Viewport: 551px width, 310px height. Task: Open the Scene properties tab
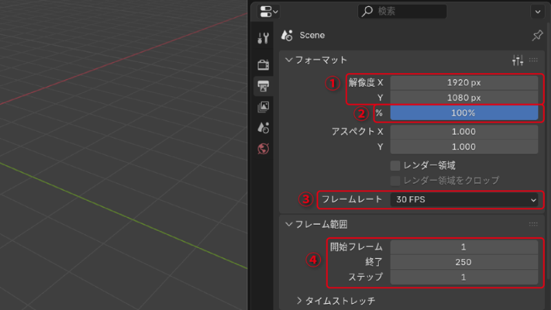pos(263,128)
